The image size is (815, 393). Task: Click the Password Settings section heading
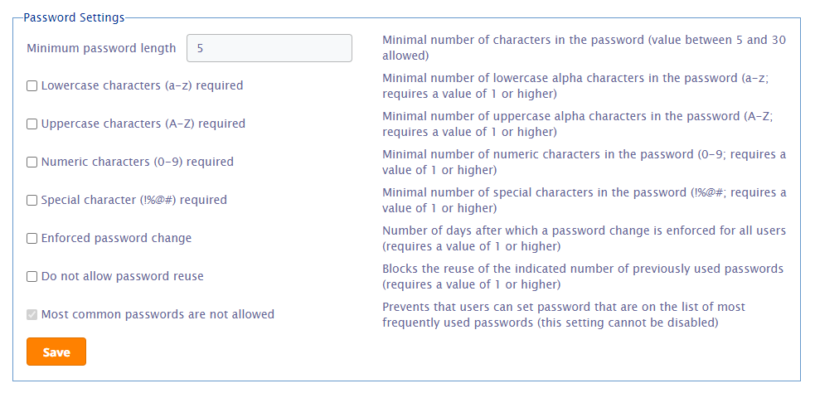(74, 17)
